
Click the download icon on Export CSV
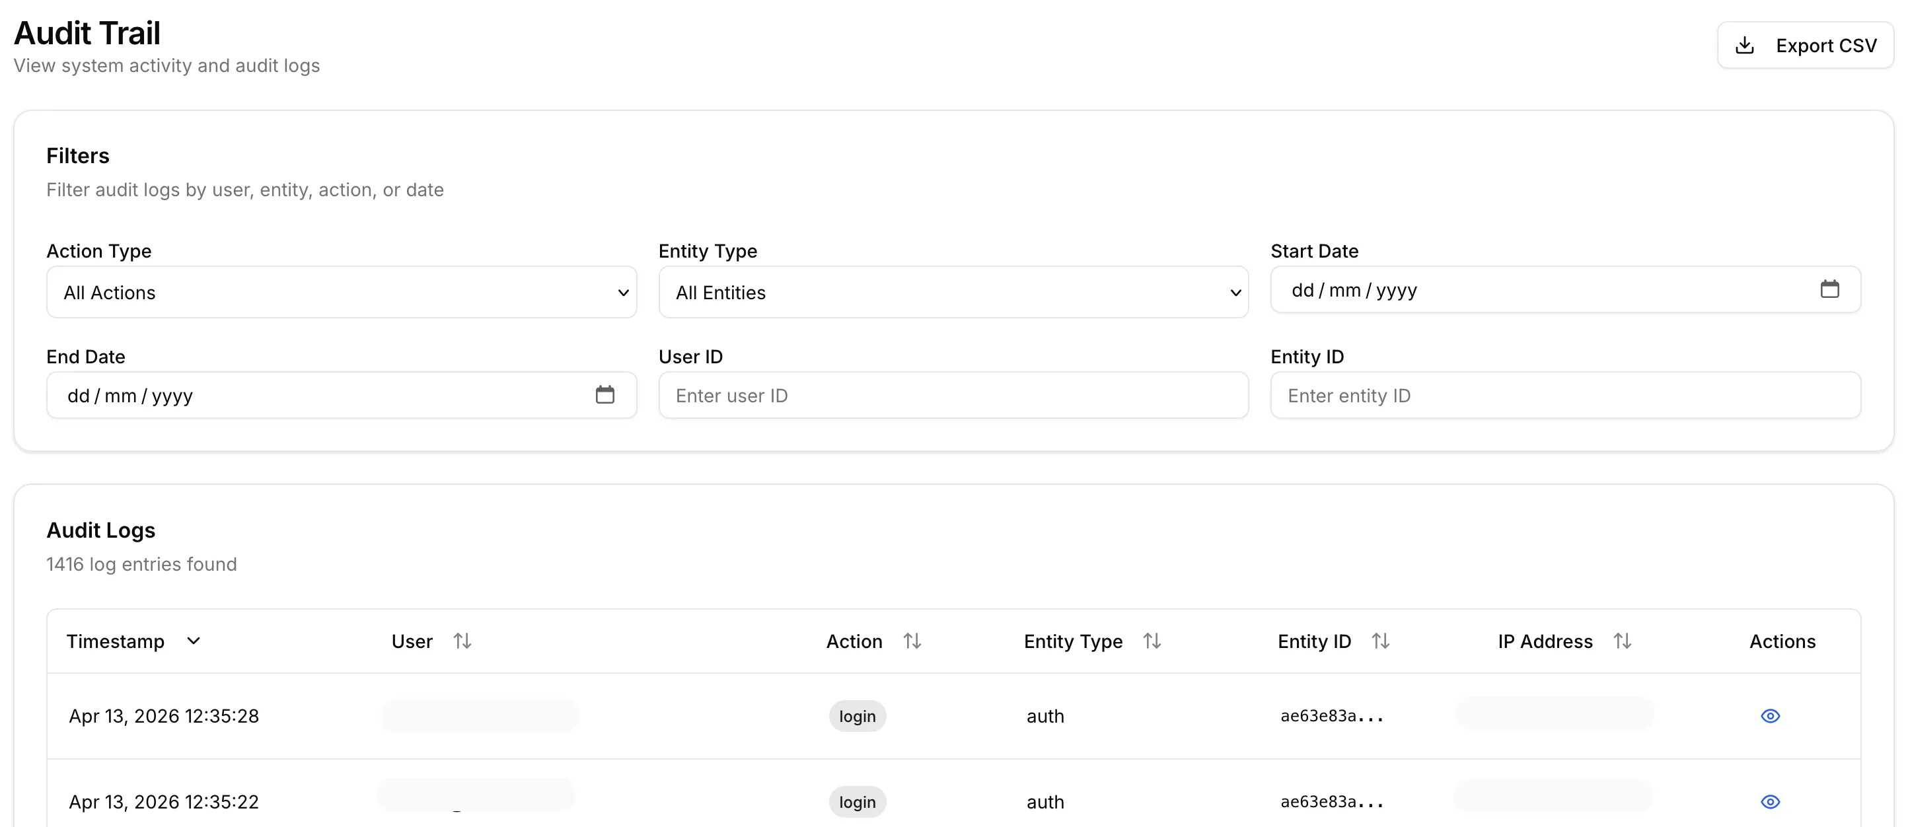click(1745, 44)
